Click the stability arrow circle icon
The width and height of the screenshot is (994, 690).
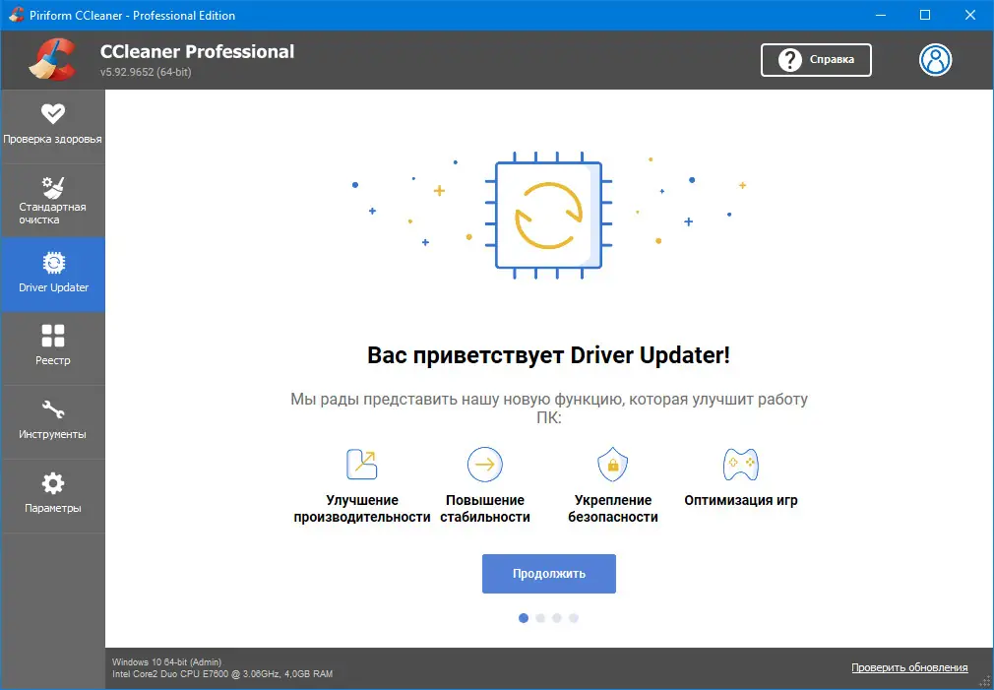click(x=485, y=465)
